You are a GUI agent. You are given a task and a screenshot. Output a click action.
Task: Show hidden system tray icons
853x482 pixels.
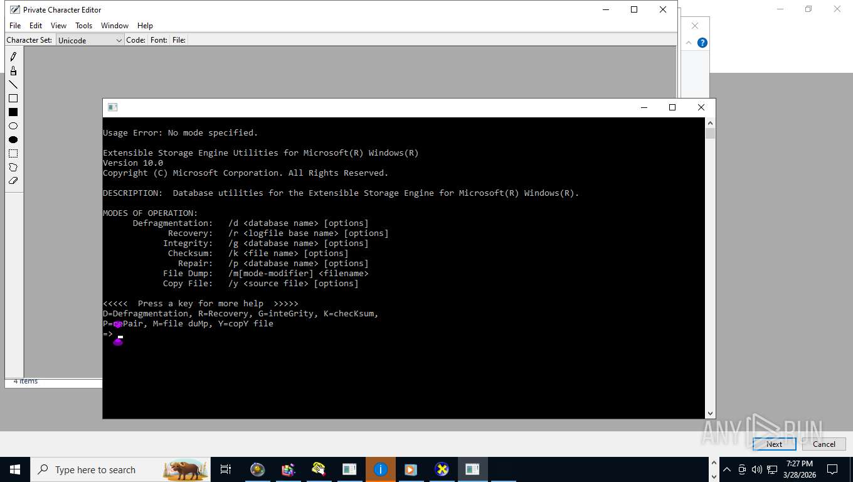tap(727, 469)
